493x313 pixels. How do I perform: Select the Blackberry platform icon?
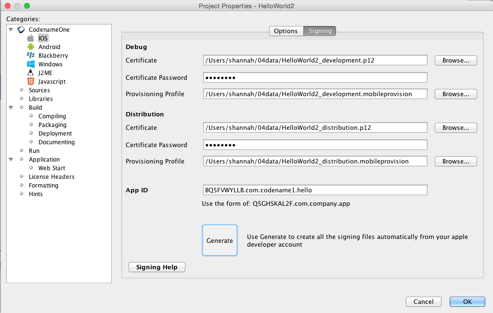[x=31, y=56]
